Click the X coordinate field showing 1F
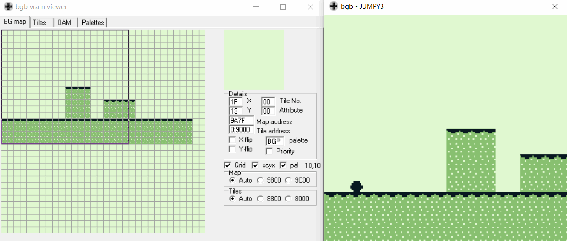This screenshot has height=241, width=567. (236, 101)
